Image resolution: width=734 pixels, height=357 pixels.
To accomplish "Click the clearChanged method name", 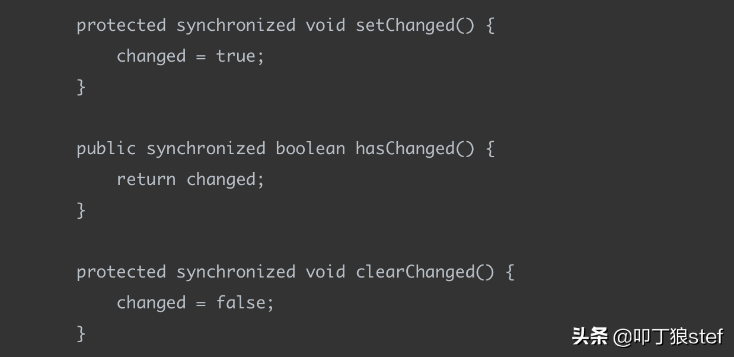I will 415,273.
